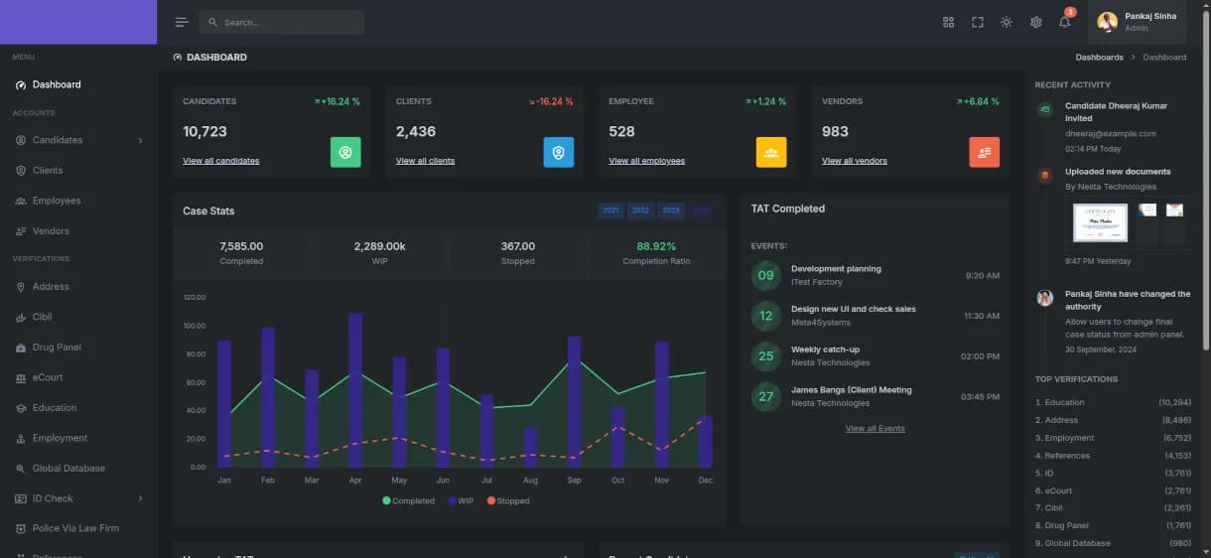Toggle Completed legend series
Viewport: 1211px width, 558px height.
409,501
